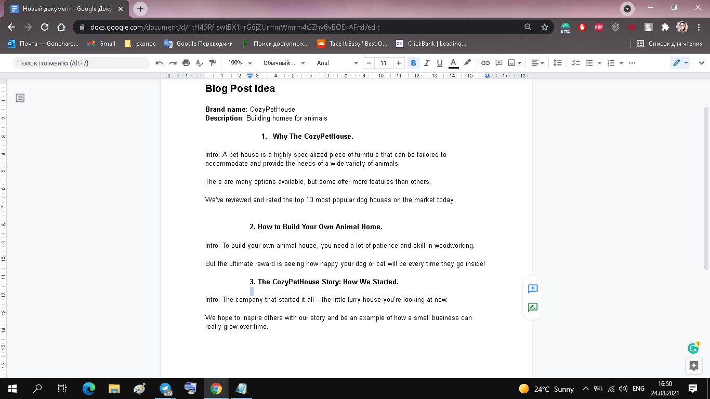
Task: Click the text color A button
Action: pyautogui.click(x=453, y=63)
